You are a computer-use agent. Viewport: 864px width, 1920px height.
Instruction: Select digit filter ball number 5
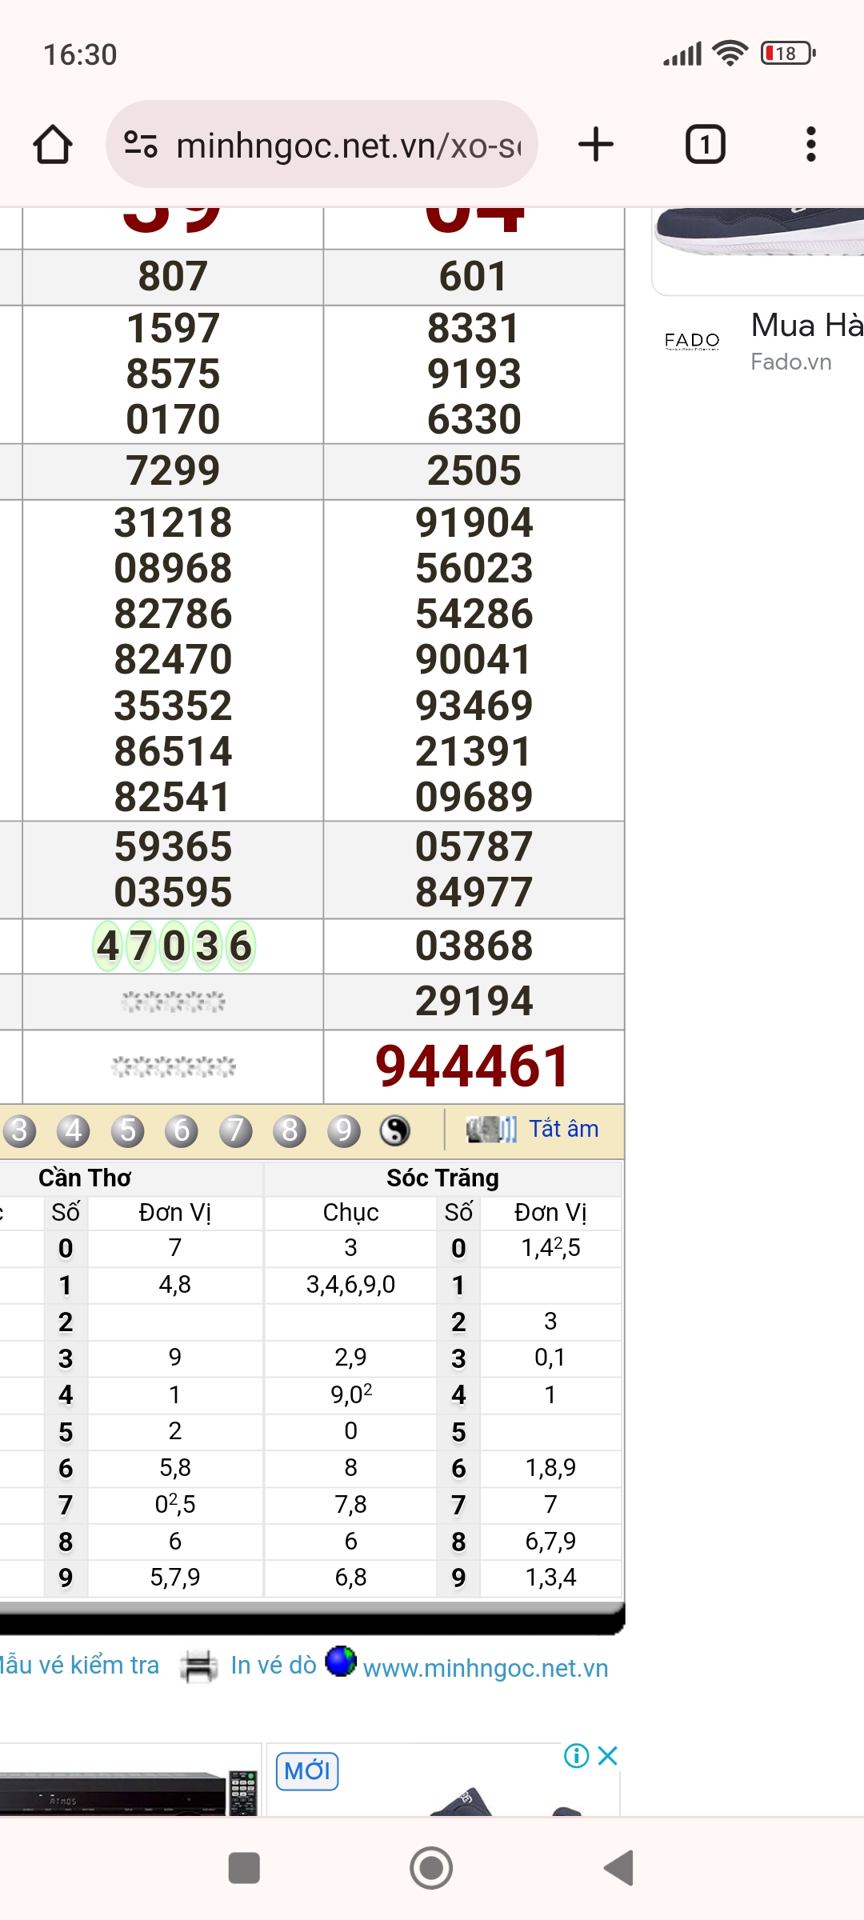pyautogui.click(x=128, y=1130)
